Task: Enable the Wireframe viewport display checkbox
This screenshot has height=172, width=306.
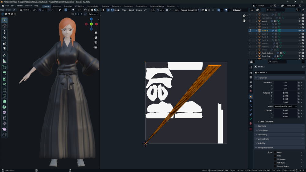Action: [x=274, y=159]
